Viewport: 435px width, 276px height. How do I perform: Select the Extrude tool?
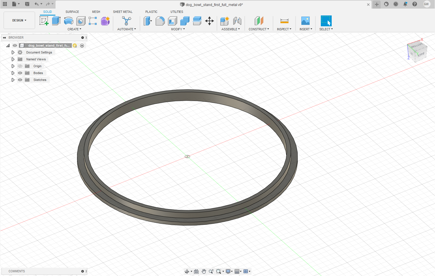[x=56, y=21]
